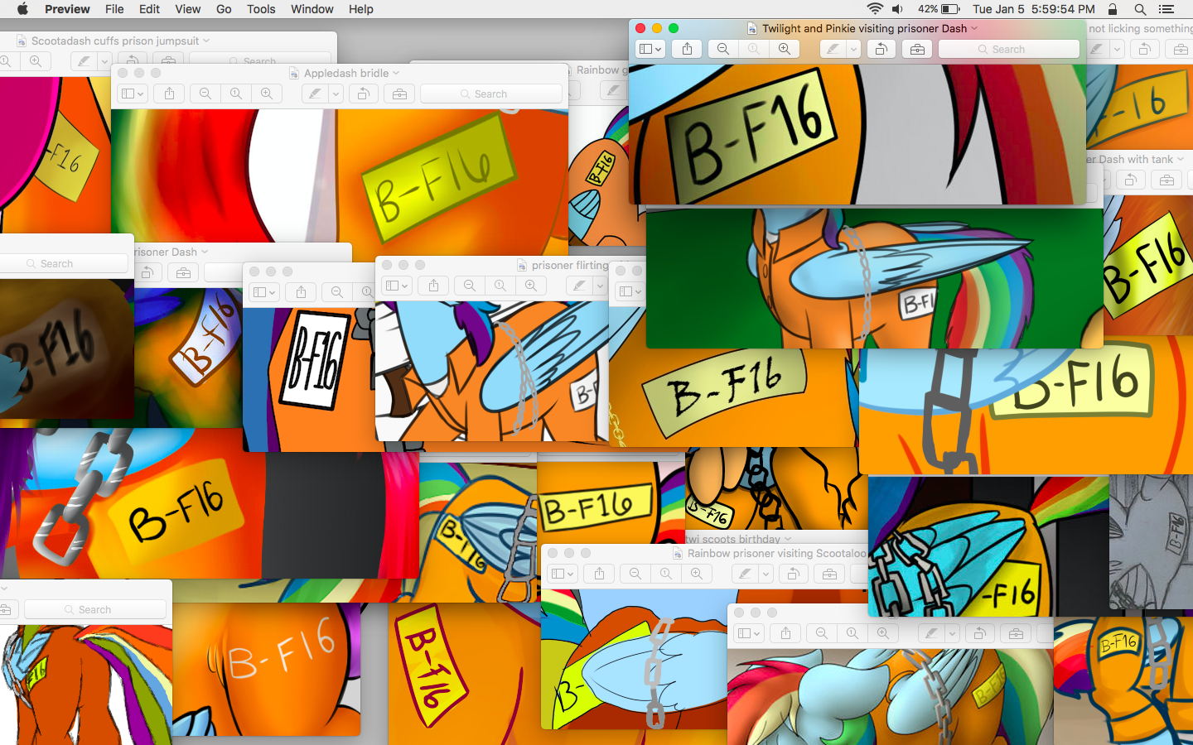Image resolution: width=1193 pixels, height=745 pixels.
Task: Rotate image in not licking something window
Action: click(1144, 49)
